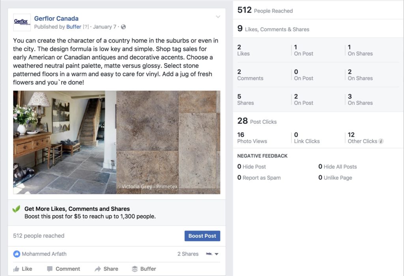This screenshot has width=404, height=276.
Task: Click the Like thumbs-up icon
Action: pos(16,269)
